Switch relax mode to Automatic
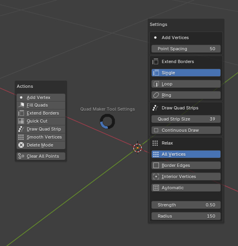This screenshot has height=246, width=238. pyautogui.click(x=186, y=188)
